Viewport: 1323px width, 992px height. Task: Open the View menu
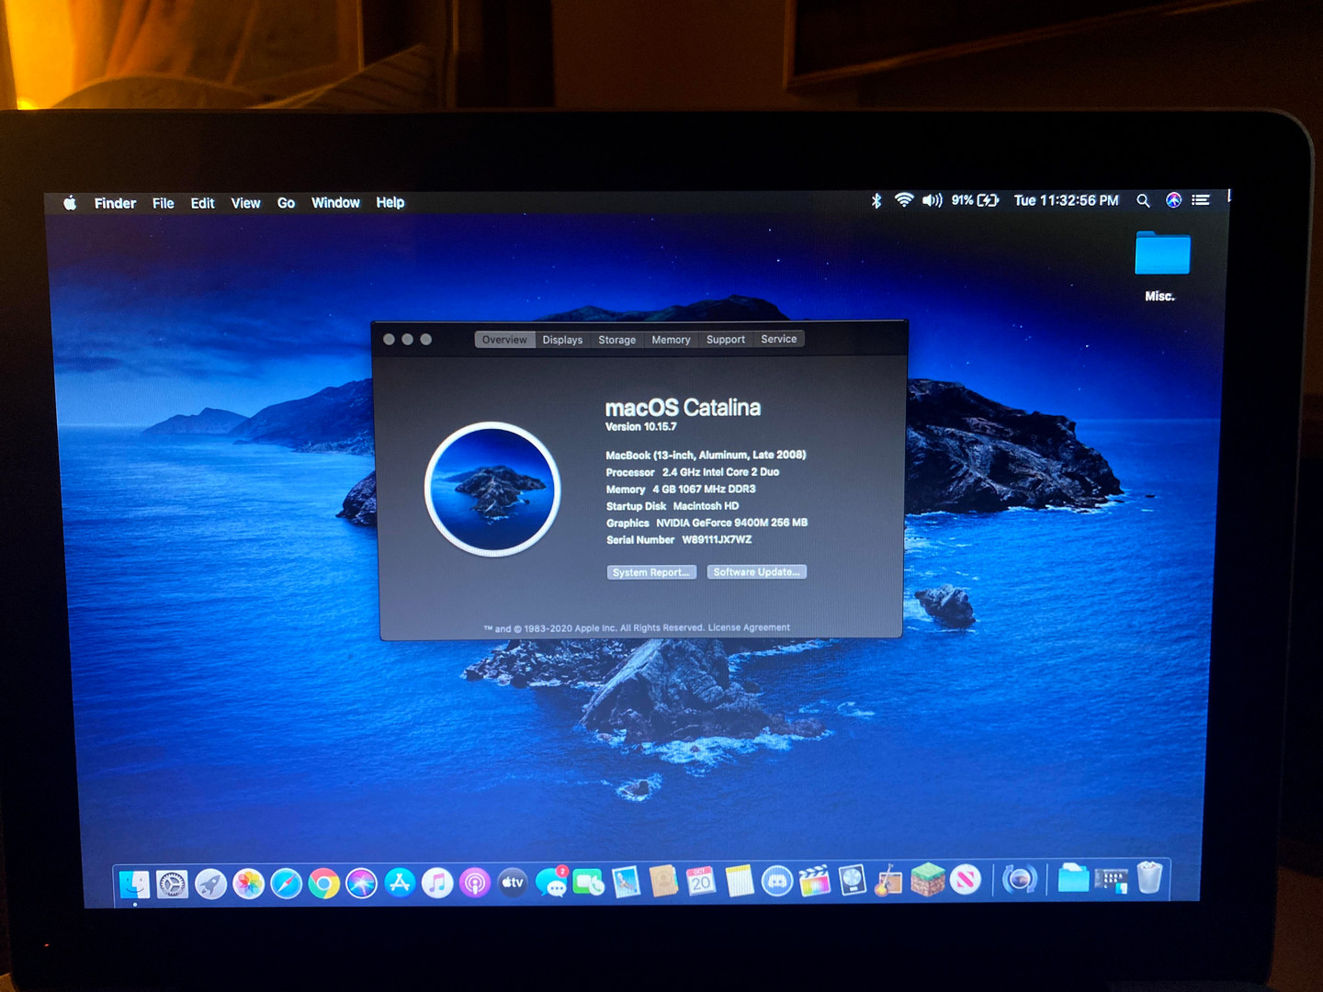pos(245,203)
